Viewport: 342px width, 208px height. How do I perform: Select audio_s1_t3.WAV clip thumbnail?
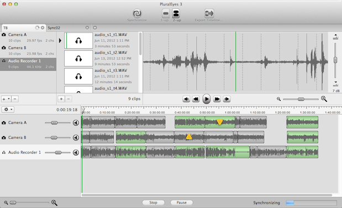click(x=78, y=76)
